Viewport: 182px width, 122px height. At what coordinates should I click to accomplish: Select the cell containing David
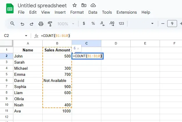(28, 80)
